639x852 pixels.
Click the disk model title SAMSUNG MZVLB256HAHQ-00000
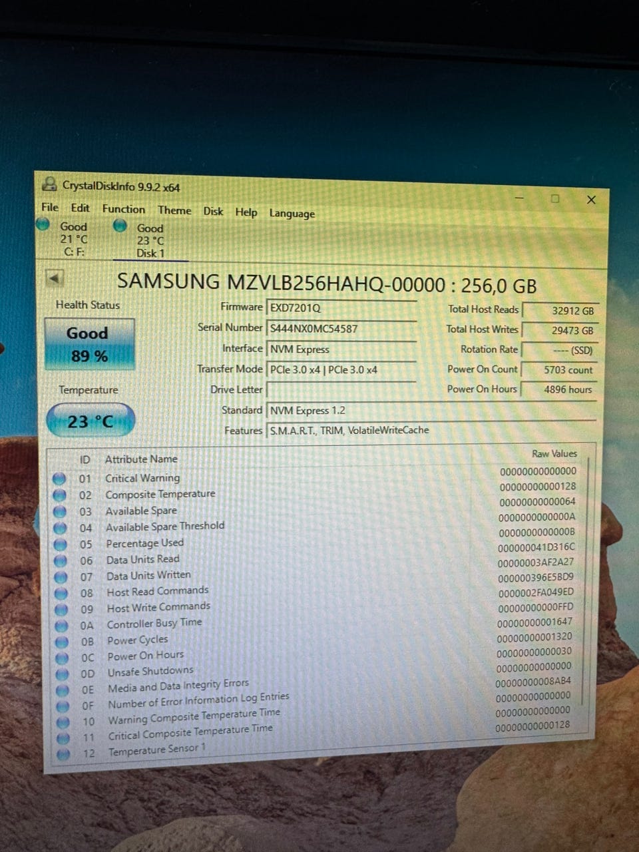point(281,283)
